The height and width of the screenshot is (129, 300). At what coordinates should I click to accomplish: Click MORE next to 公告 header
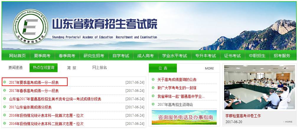(x=209, y=68)
